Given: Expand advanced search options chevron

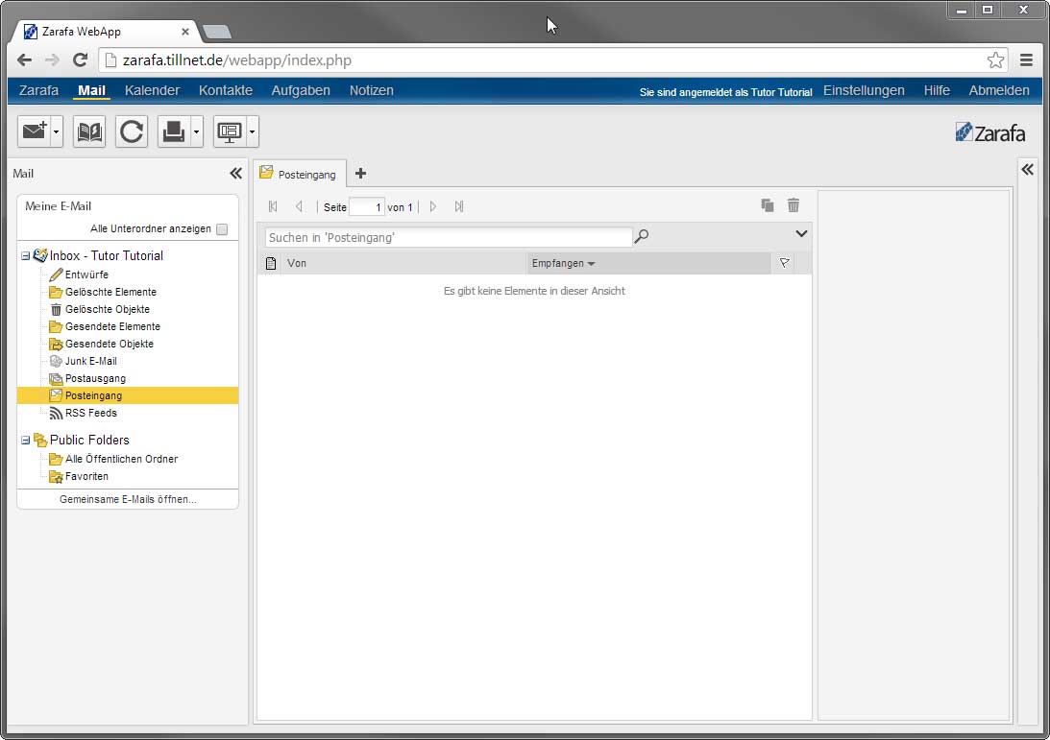Looking at the screenshot, I should [801, 234].
